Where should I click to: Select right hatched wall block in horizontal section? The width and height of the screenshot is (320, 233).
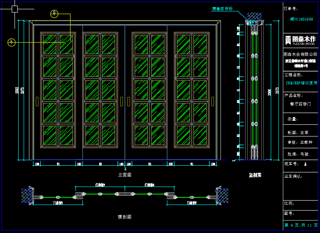point(223,196)
